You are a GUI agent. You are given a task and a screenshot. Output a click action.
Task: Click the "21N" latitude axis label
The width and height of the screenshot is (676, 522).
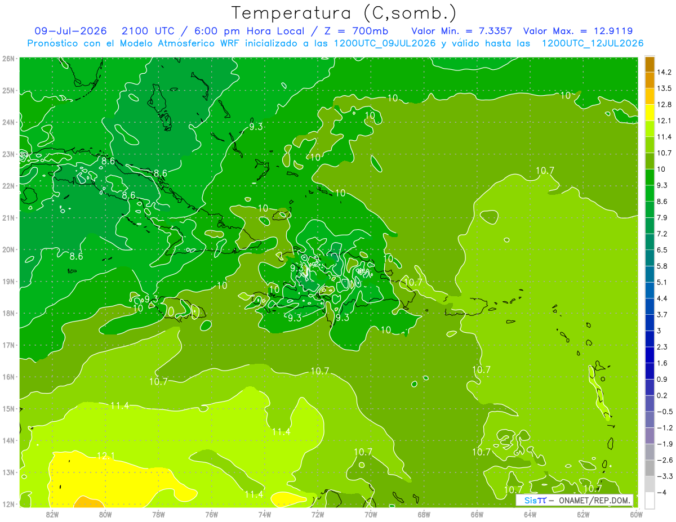(x=8, y=217)
